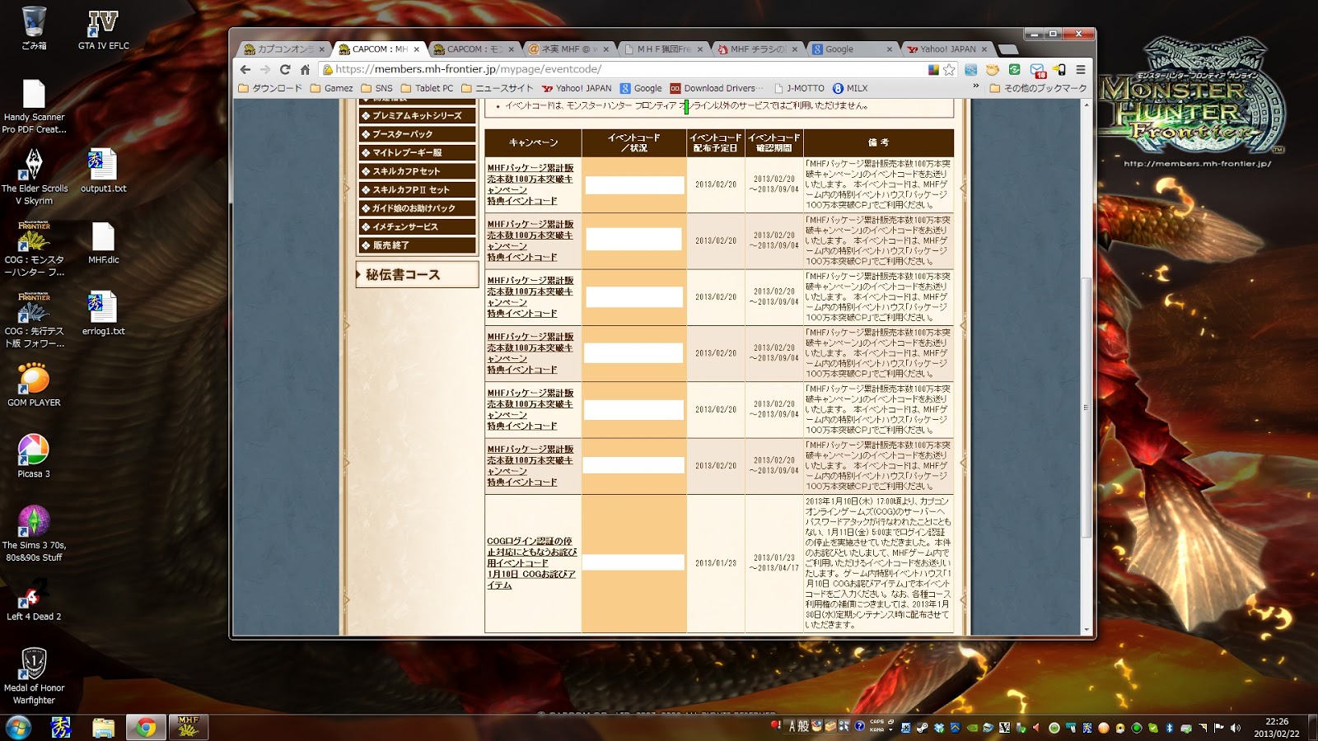This screenshot has width=1318, height=741.
Task: Select the ごみ箱 recycle bin desktop icon
Action: pyautogui.click(x=34, y=29)
